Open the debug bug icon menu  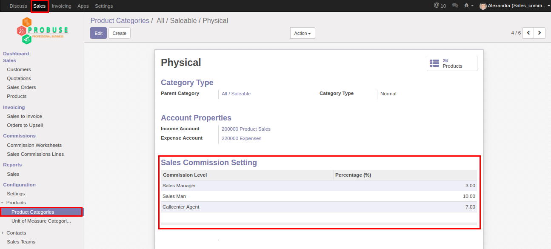click(x=468, y=6)
